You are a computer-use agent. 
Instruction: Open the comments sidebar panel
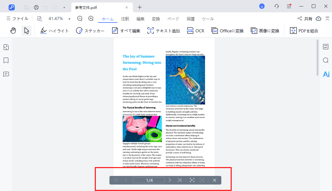click(x=6, y=74)
